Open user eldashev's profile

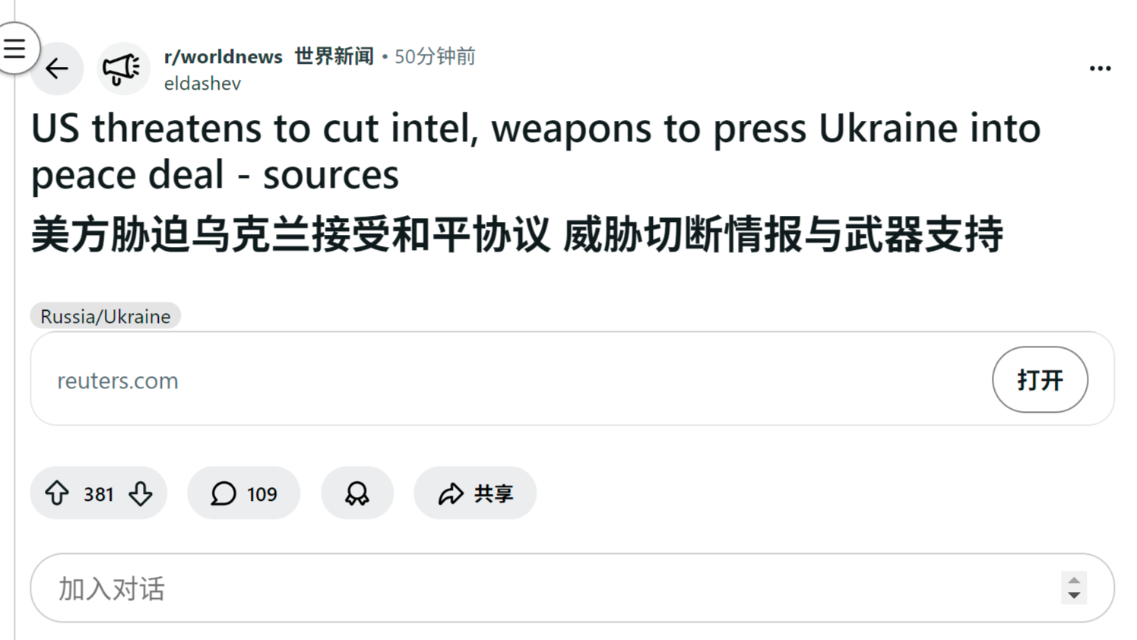202,84
